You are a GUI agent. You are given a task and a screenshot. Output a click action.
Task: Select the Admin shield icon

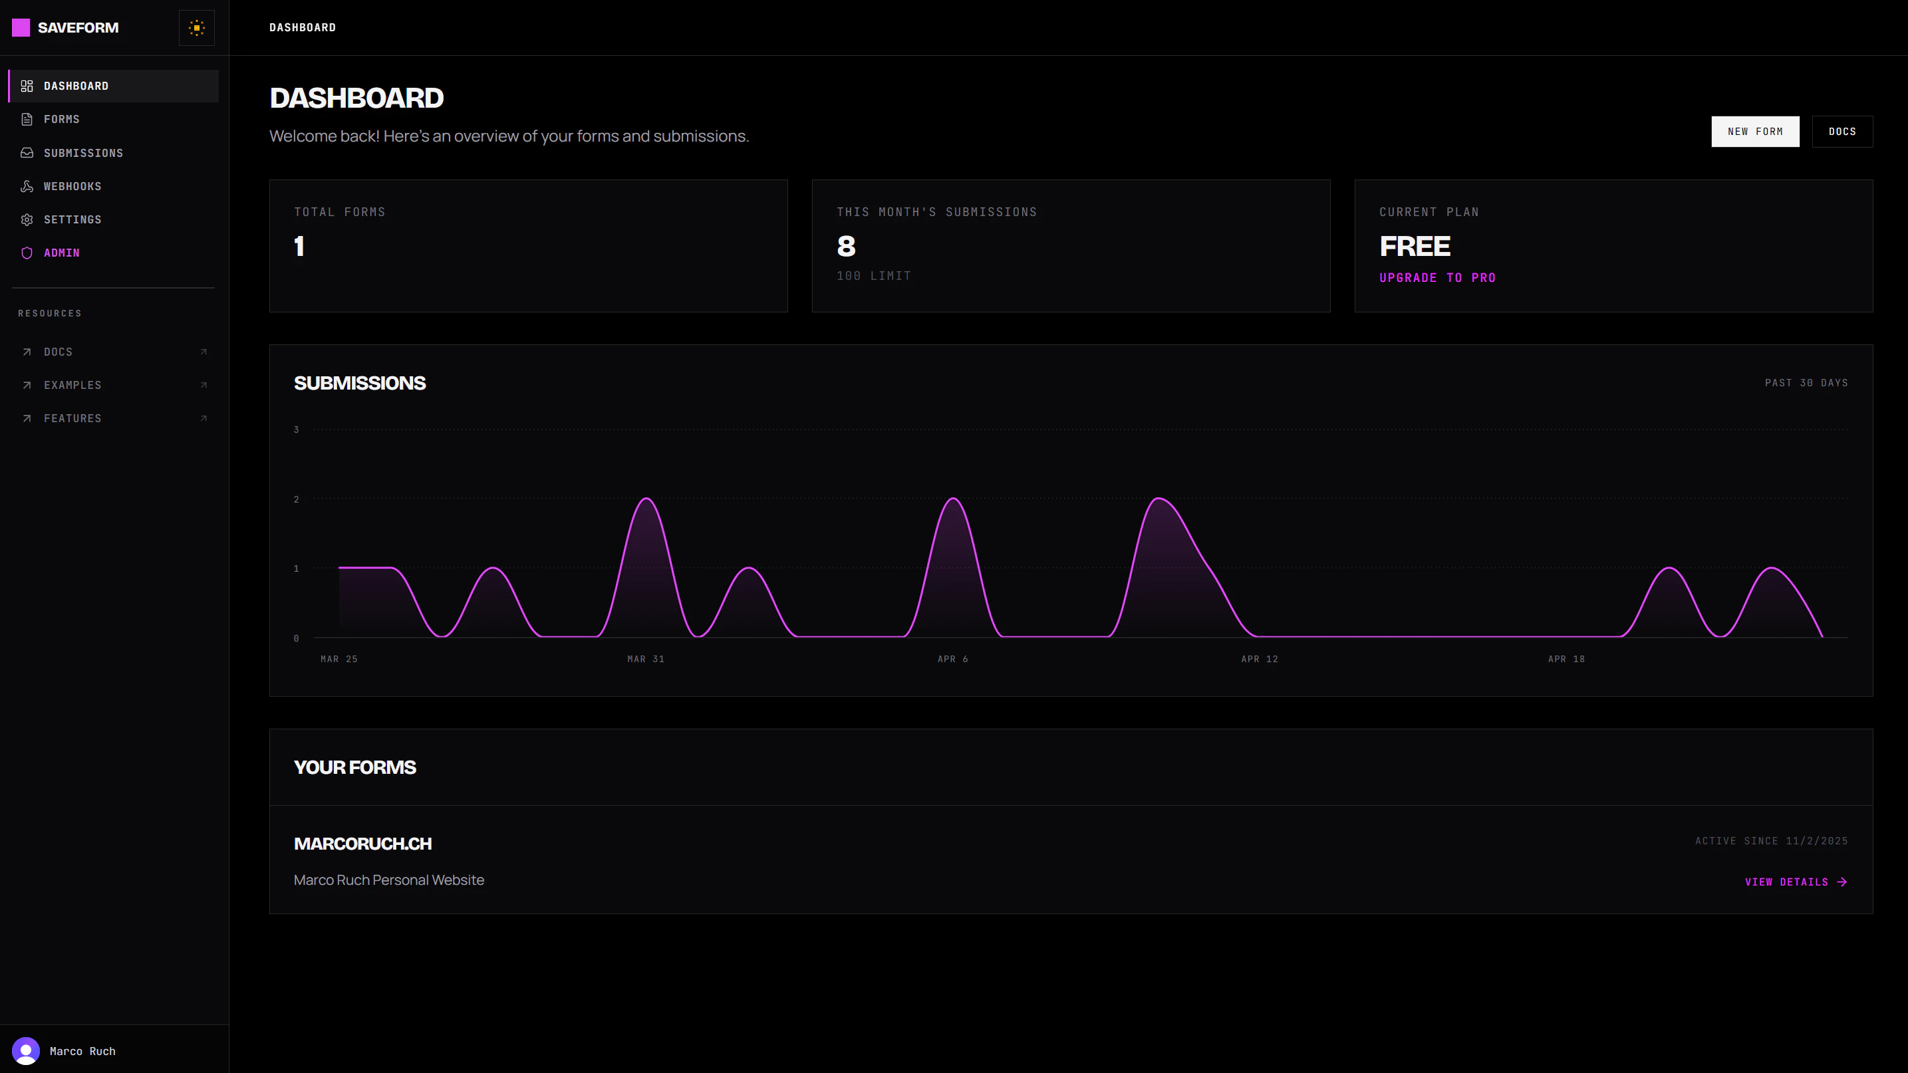click(x=27, y=253)
